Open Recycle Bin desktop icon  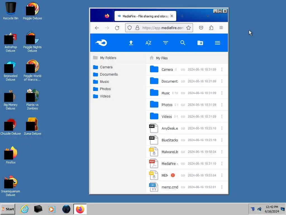click(11, 11)
